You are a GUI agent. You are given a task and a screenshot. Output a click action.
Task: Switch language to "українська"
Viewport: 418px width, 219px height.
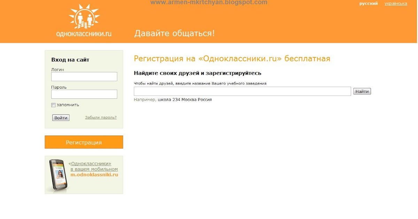pyautogui.click(x=396, y=3)
